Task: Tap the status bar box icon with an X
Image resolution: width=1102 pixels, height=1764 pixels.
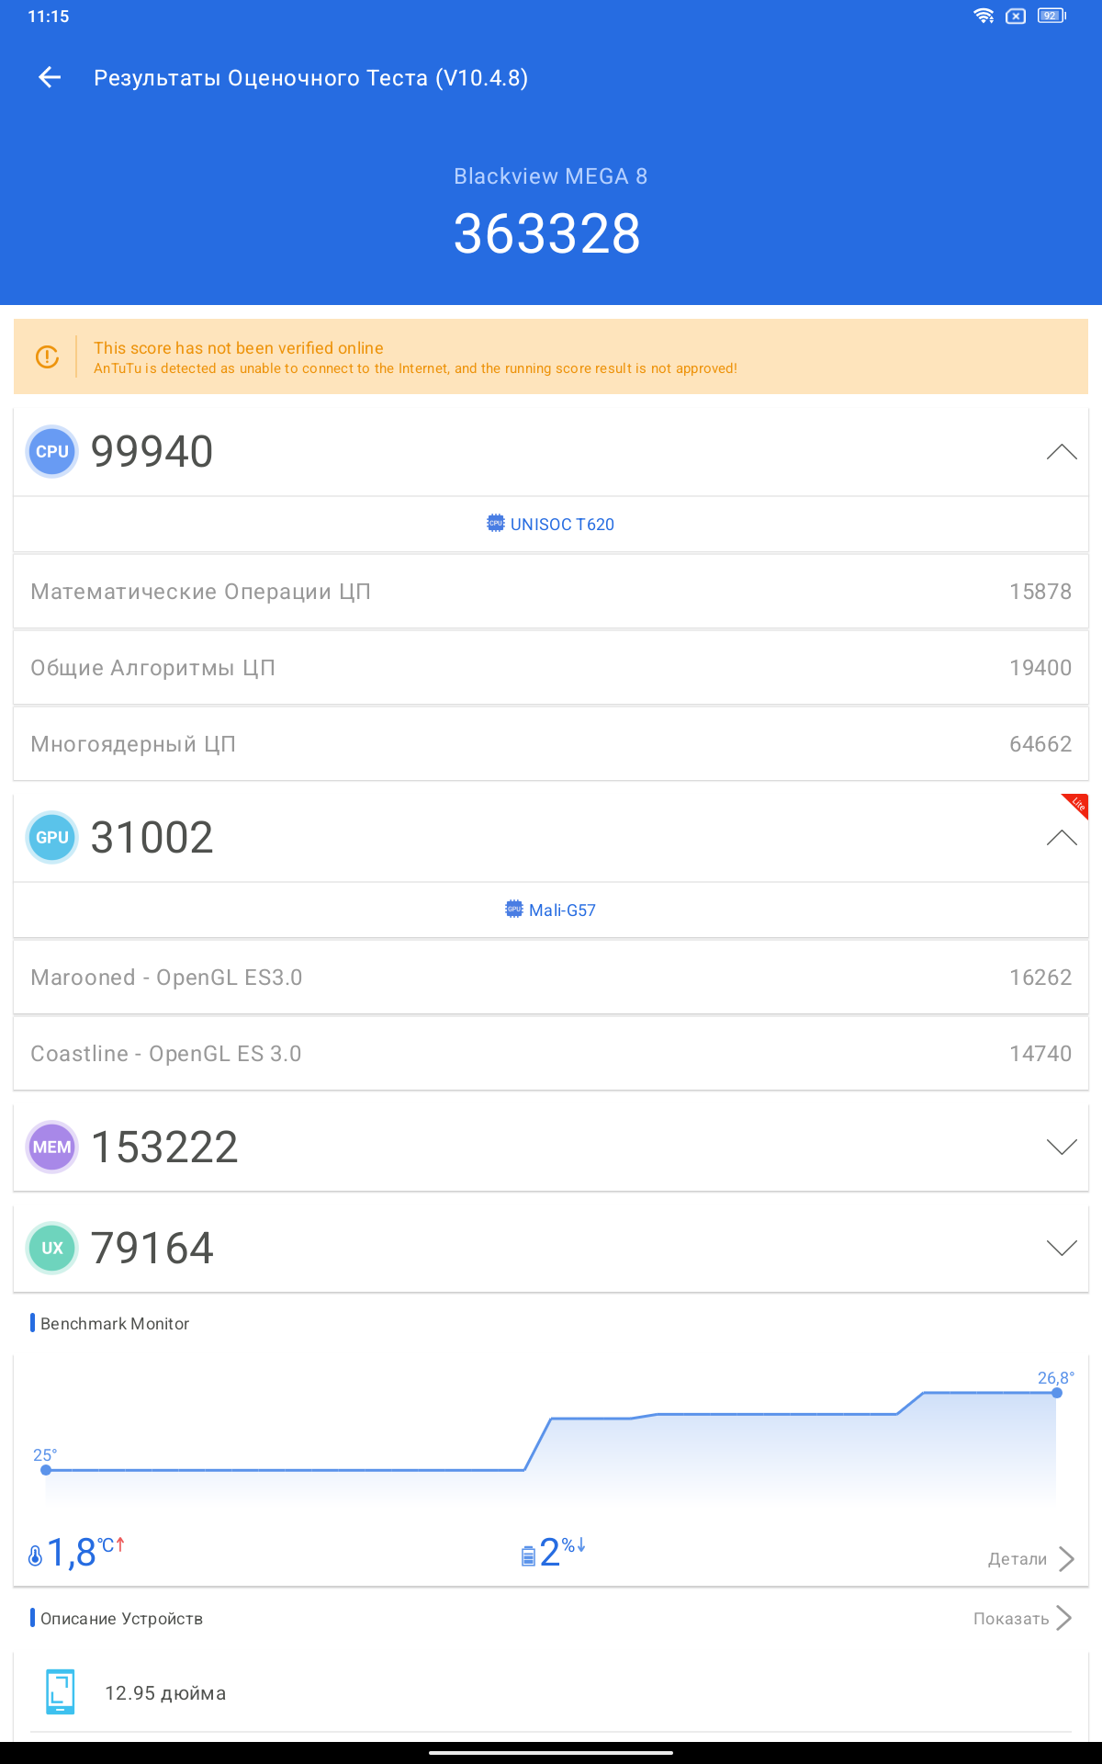Action: click(1016, 16)
